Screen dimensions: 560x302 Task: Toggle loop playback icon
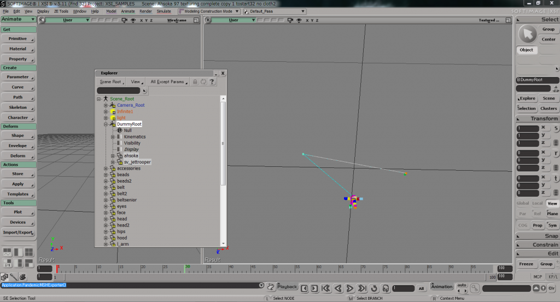click(x=374, y=288)
